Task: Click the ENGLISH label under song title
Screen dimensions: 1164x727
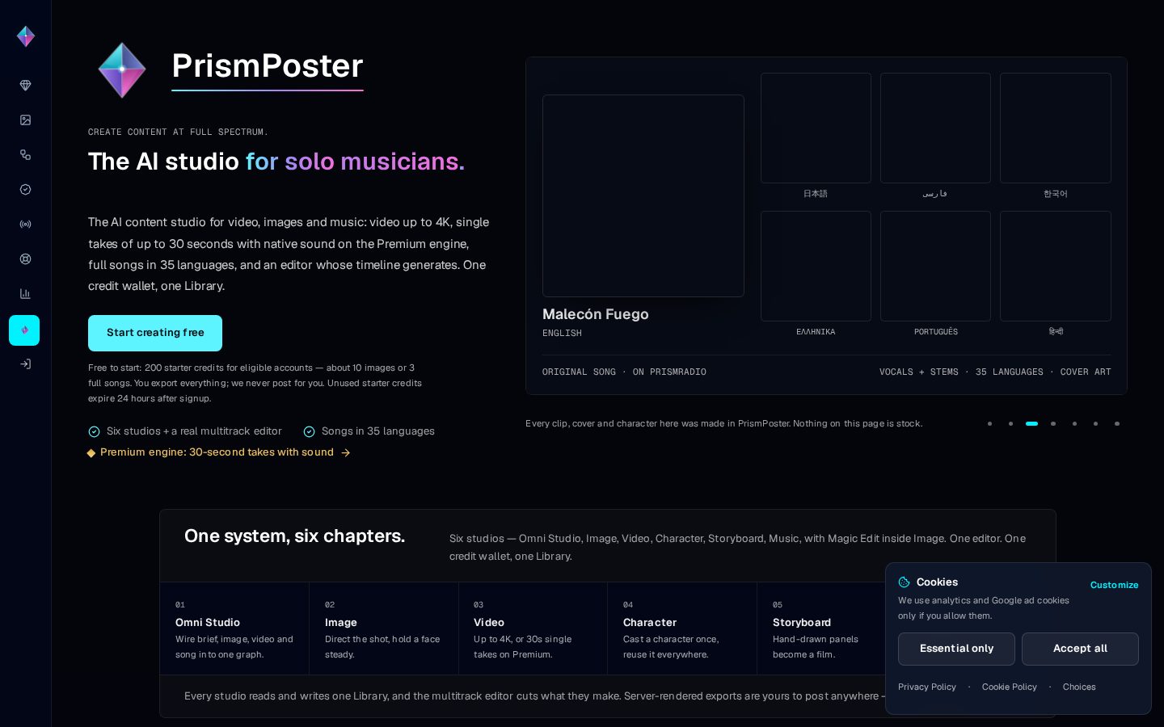Action: [x=562, y=334]
